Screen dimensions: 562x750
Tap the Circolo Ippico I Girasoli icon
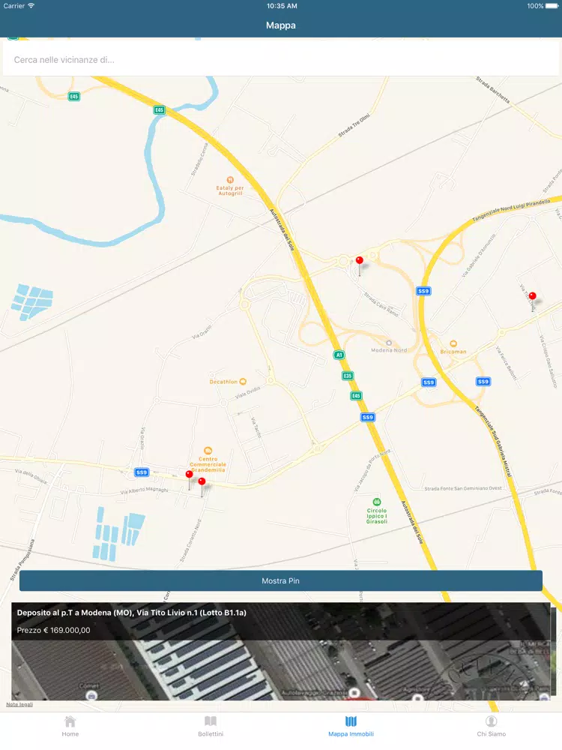(x=377, y=502)
